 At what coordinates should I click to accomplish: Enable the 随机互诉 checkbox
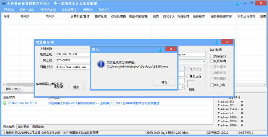click(188, 76)
